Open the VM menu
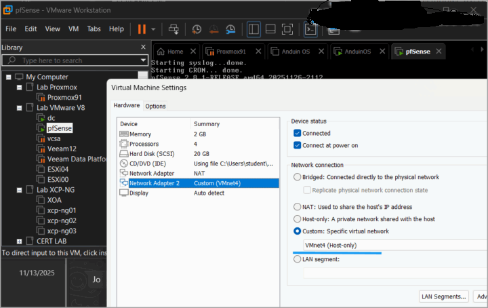Screen dimensions: 488x308 73,29
